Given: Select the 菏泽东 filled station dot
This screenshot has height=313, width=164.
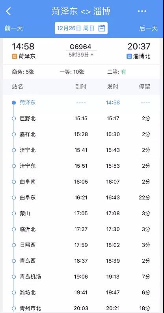Looking at the screenshot, I should (14, 103).
